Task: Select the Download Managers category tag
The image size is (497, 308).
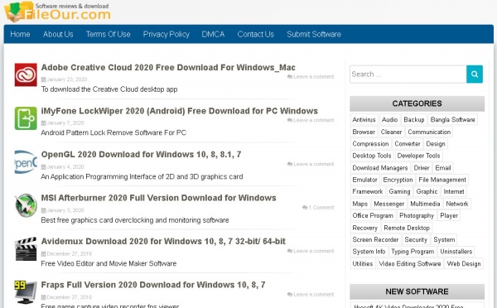Action: pos(380,167)
